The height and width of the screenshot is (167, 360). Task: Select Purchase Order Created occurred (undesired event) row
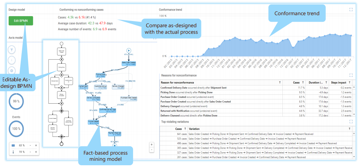[256, 97]
